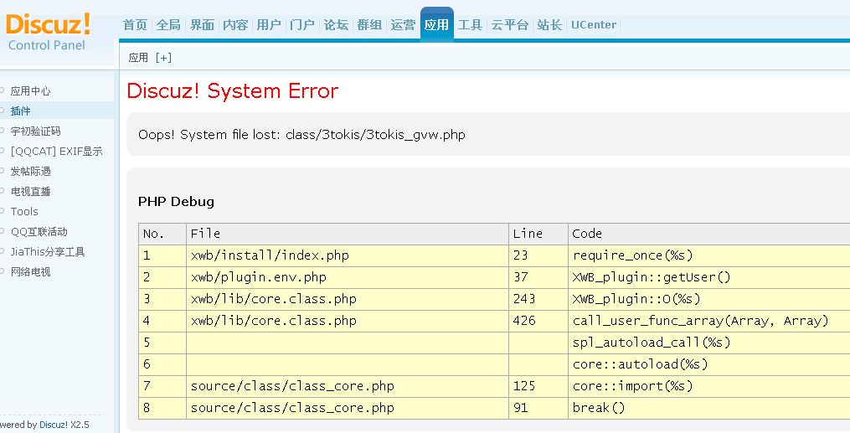Viewport: 850px width, 433px height.
Task: Click the Discuz! System Error heading
Action: (233, 91)
